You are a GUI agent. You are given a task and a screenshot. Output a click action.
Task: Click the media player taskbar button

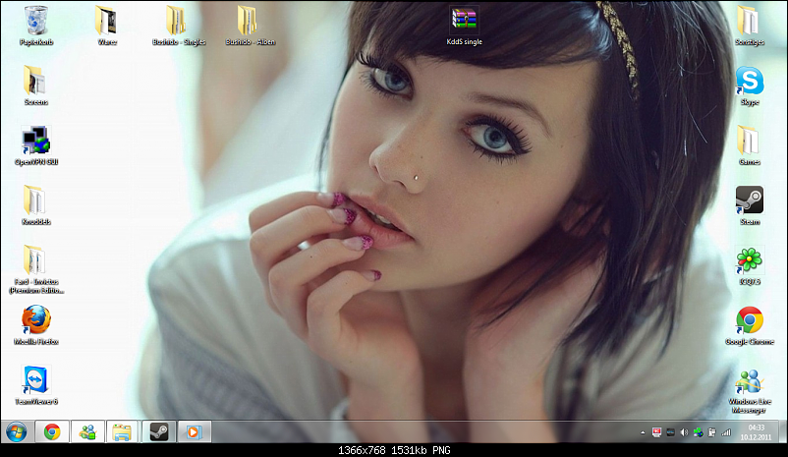click(194, 431)
